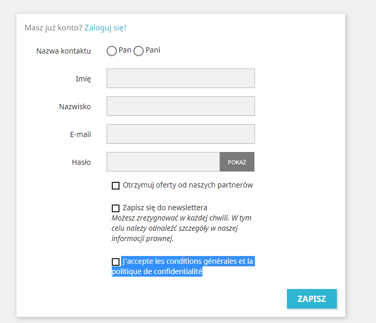Click into the Nazwisko input box
Viewport: 376px width, 323px height.
180,106
